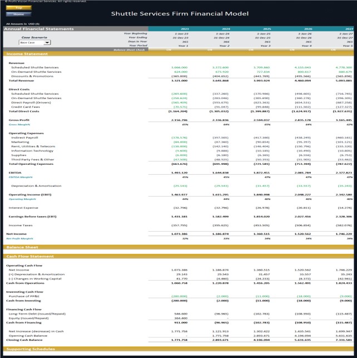
Task: Select the Credit Card Fees row label
Action: pos(26,107)
